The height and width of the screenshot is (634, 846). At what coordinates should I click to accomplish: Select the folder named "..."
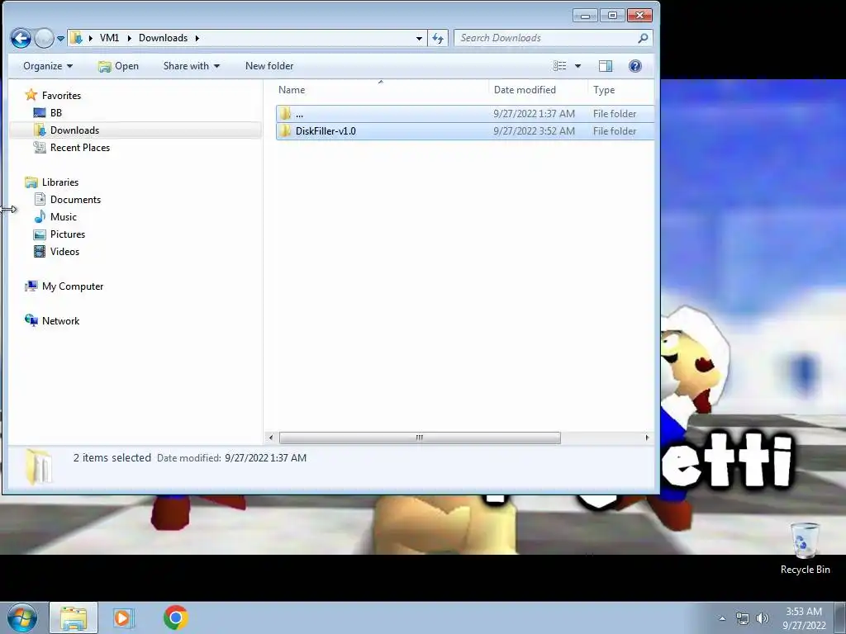coord(464,114)
